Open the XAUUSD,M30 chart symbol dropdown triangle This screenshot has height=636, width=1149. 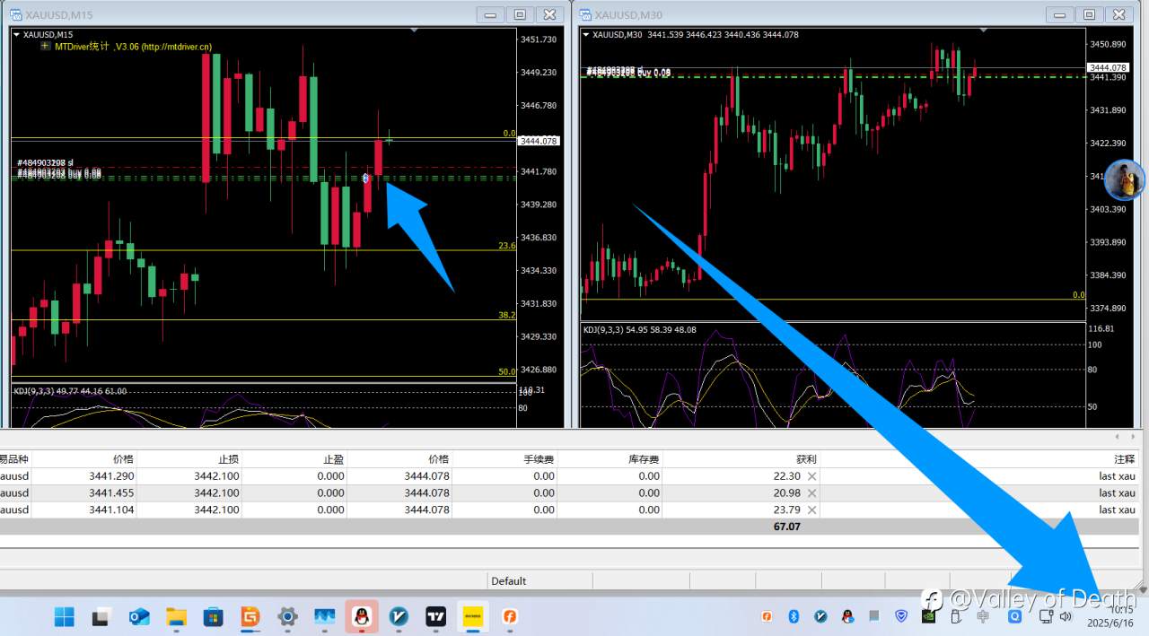coord(586,34)
